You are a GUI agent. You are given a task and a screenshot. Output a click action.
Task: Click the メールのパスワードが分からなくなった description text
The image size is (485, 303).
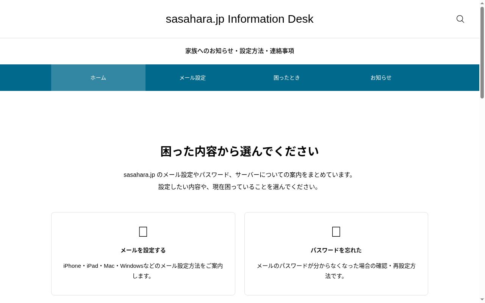pyautogui.click(x=336, y=271)
